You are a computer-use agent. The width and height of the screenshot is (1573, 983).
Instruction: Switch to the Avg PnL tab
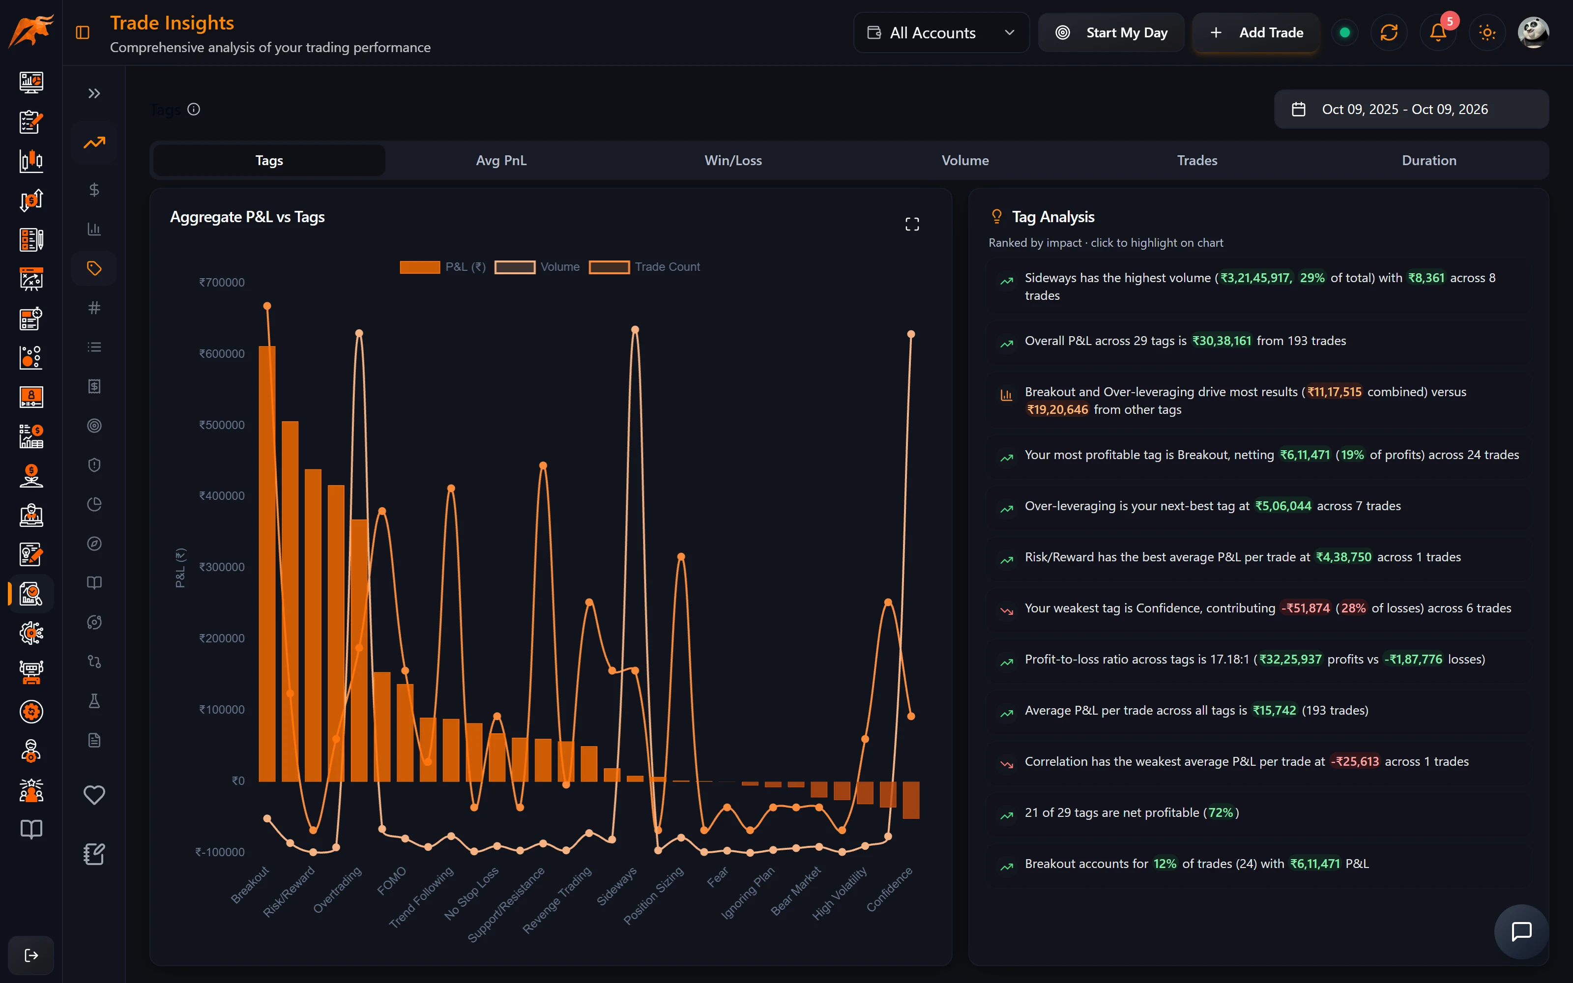pyautogui.click(x=501, y=161)
